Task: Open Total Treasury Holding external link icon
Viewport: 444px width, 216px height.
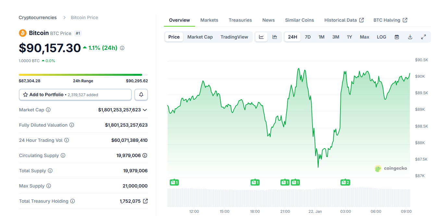Action: [x=145, y=201]
